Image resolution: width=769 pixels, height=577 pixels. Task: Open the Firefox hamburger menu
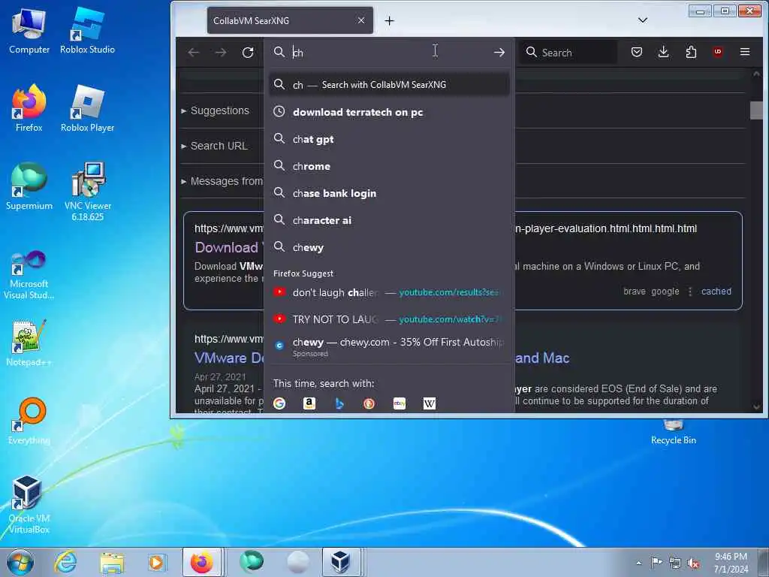745,52
